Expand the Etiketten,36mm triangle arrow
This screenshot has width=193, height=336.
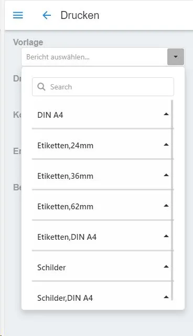pos(166,175)
